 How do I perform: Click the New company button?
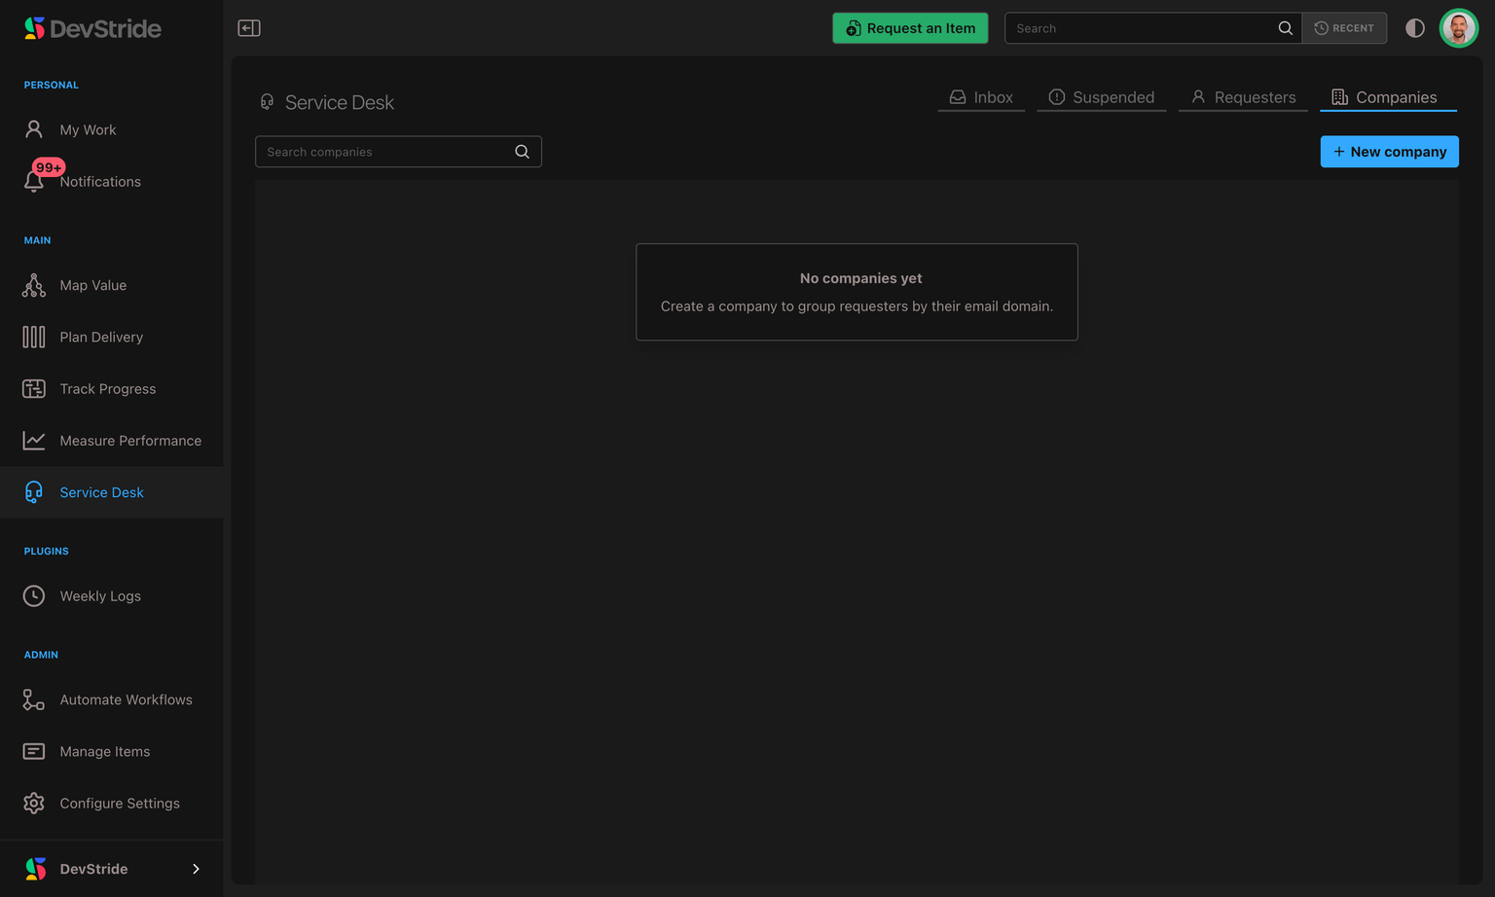pyautogui.click(x=1389, y=152)
